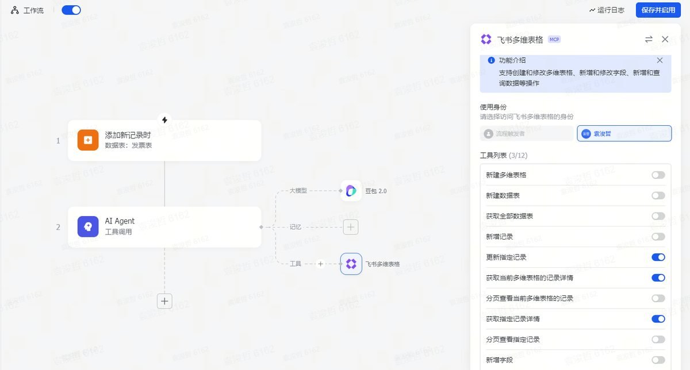Image resolution: width=690 pixels, height=370 pixels.
Task: Click the lightning trigger icon above step 1
Action: coord(164,120)
